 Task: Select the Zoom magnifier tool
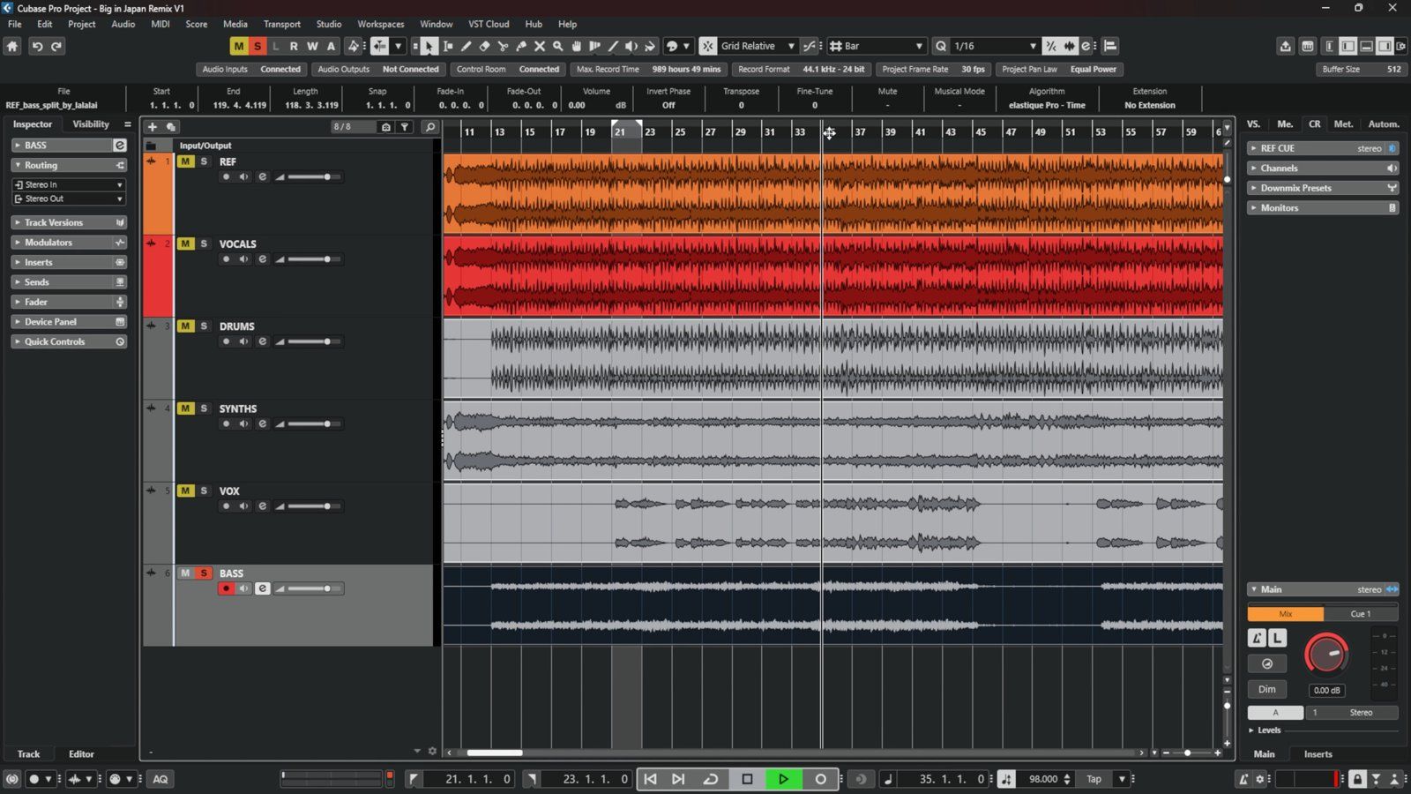[x=558, y=46]
